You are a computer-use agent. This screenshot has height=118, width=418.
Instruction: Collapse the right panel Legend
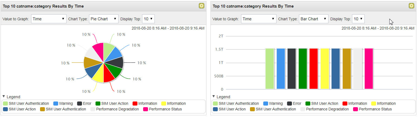[x=214, y=96]
